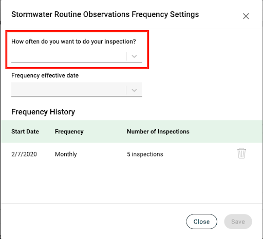
Task: Click the Stormwater Routine Observations dialog title
Action: [105, 14]
